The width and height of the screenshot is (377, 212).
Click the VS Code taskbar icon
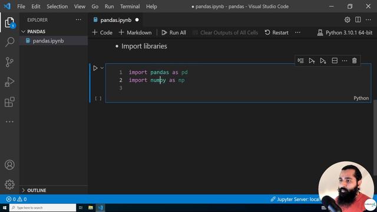pos(101,208)
